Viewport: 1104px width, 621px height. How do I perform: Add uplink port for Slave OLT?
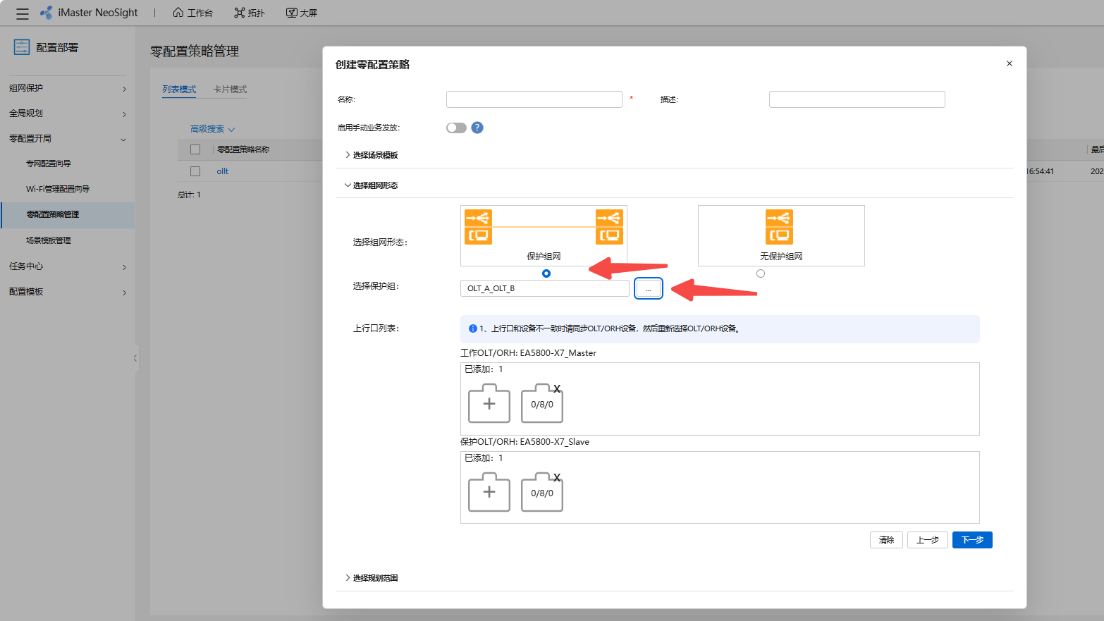489,492
